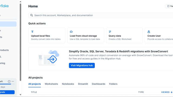
Task: Click the Query data lines icon
Action: tap(110, 32)
